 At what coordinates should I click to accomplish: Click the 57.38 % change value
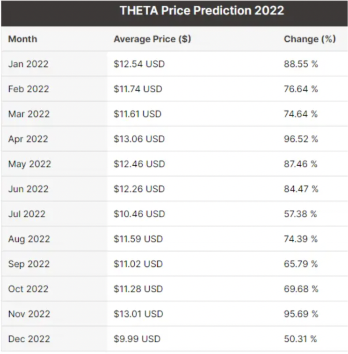coord(301,214)
